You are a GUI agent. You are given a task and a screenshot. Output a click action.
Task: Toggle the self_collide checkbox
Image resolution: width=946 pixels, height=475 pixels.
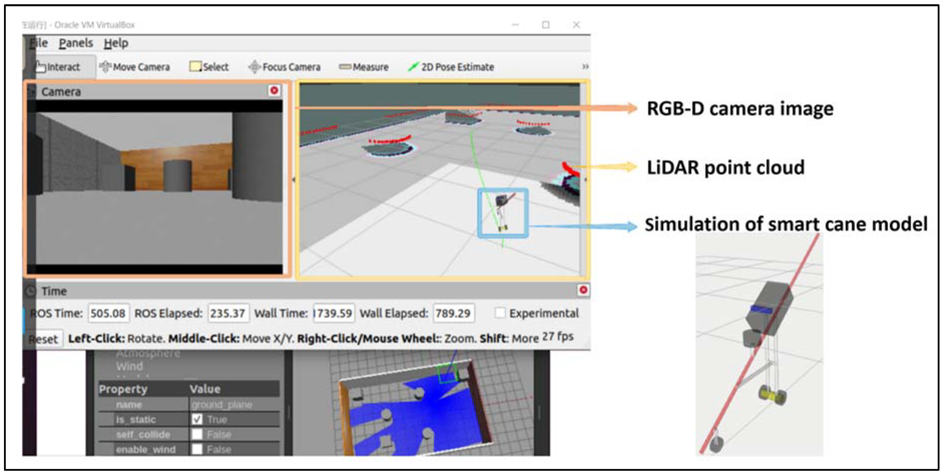pos(197,434)
